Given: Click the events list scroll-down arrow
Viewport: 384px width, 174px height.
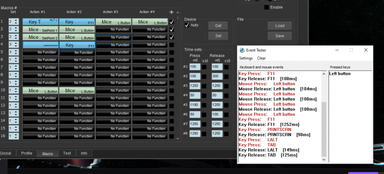Looking at the screenshot, I should (x=323, y=159).
